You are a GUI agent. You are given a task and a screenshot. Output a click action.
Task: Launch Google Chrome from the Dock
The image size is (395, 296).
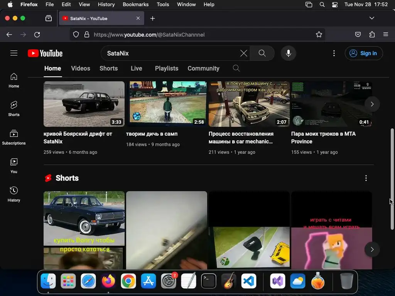click(128, 281)
